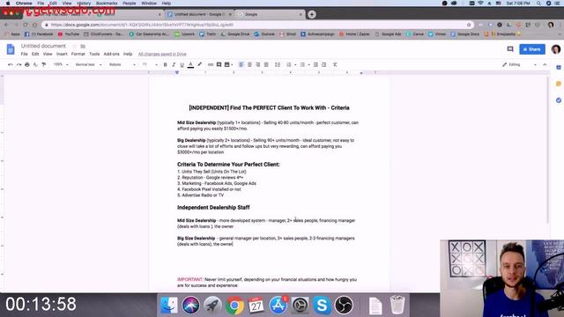564x317 pixels.
Task: Open the Docs Insert menu
Action: [x=62, y=54]
